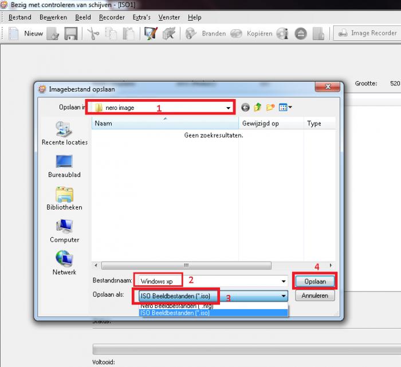The width and height of the screenshot is (401, 367).
Task: Sort by Gewijzigd op column header
Action: point(271,123)
